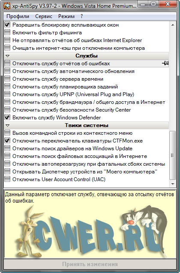
Task: Open the Профили menu
Action: coord(18,16)
